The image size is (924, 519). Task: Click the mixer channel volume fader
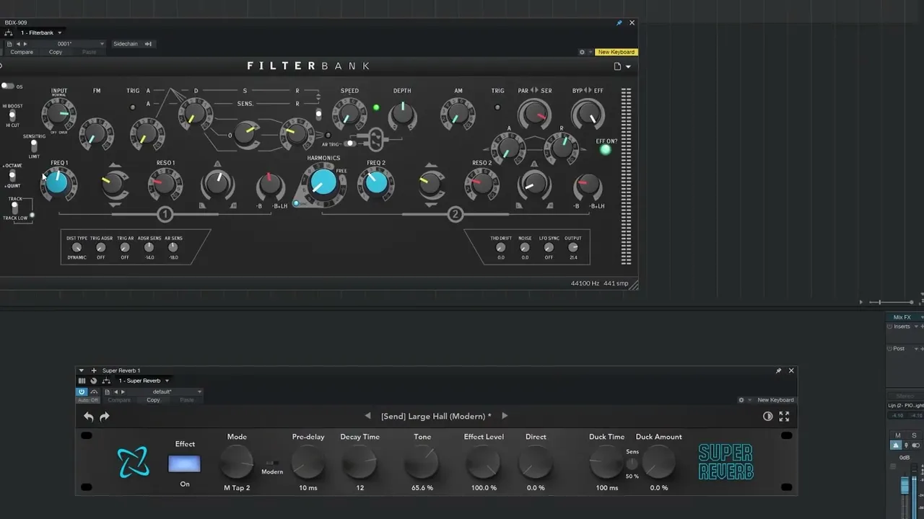(905, 485)
